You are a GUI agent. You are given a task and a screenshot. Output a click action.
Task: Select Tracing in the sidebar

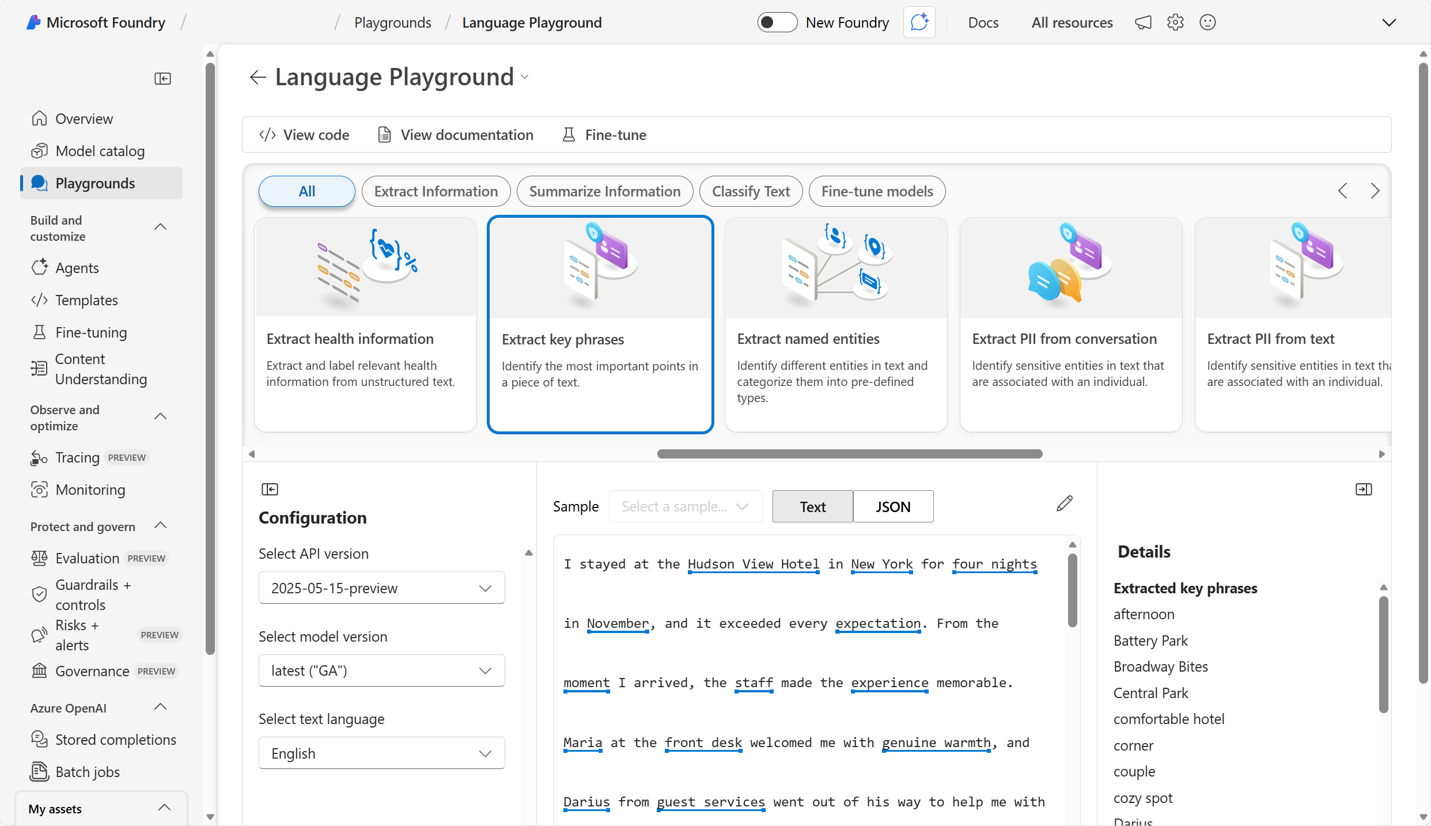pyautogui.click(x=77, y=457)
